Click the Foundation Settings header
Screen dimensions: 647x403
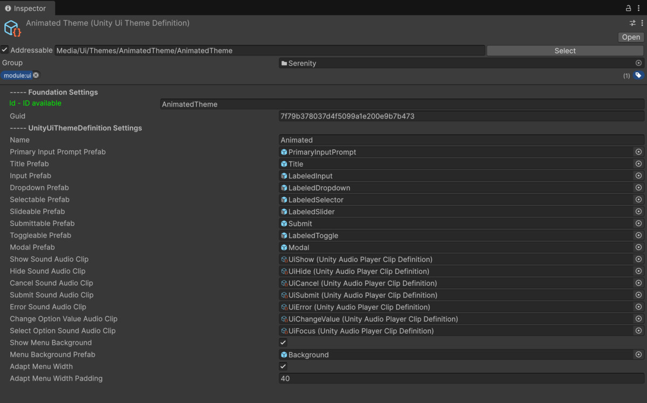pos(54,92)
